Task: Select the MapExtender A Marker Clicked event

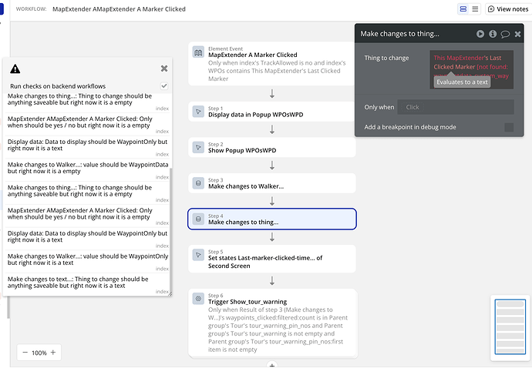Action: coord(272,64)
